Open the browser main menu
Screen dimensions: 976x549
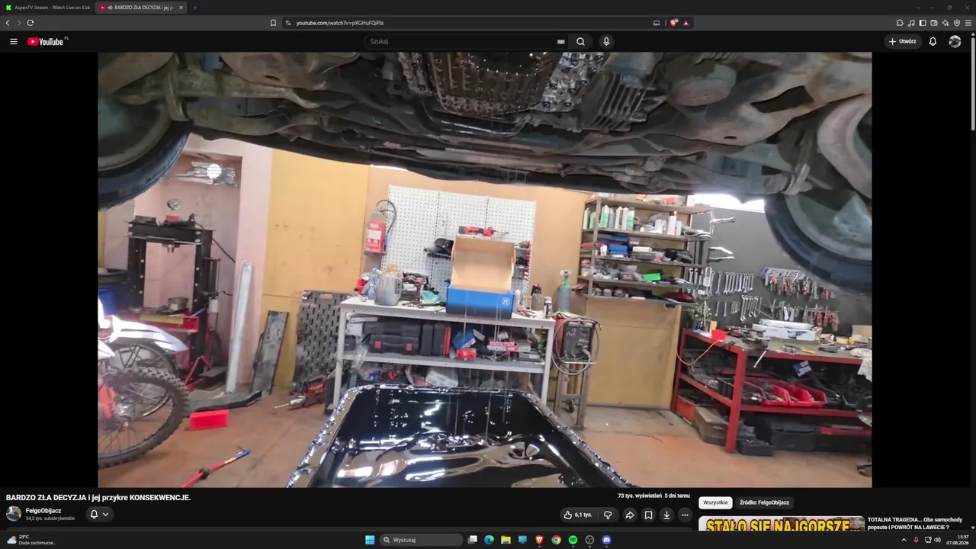pyautogui.click(x=968, y=23)
